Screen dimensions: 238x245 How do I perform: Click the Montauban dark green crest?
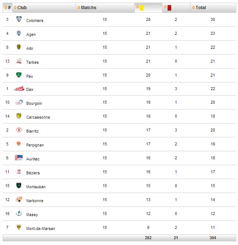tap(19, 185)
